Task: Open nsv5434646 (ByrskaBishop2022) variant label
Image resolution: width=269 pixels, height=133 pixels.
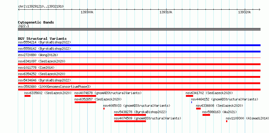Action: 44,80
